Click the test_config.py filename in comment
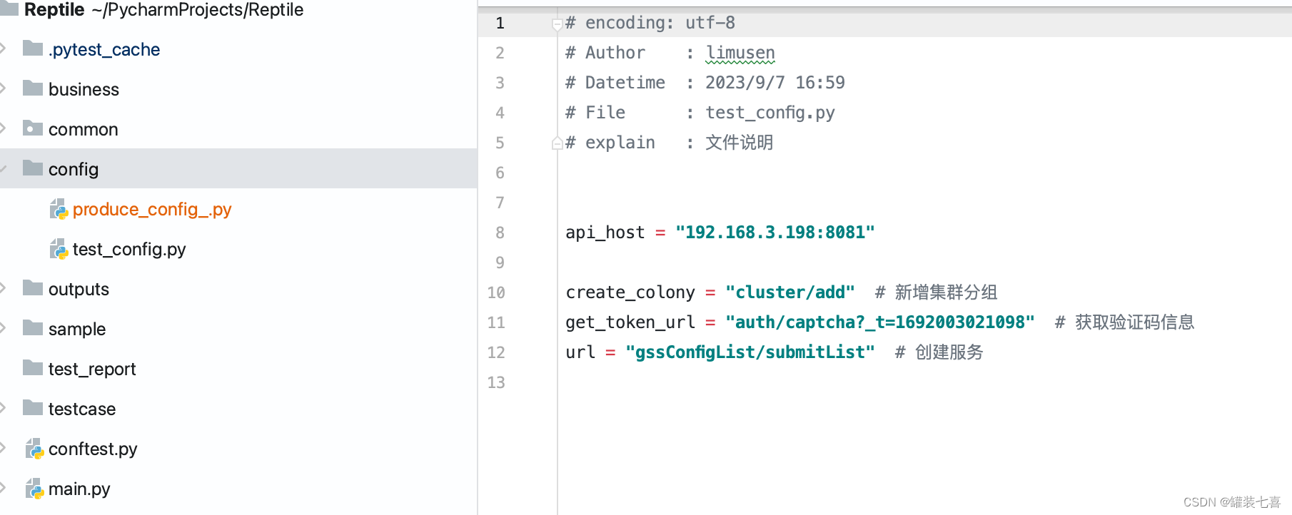Image resolution: width=1292 pixels, height=515 pixels. pyautogui.click(x=770, y=113)
